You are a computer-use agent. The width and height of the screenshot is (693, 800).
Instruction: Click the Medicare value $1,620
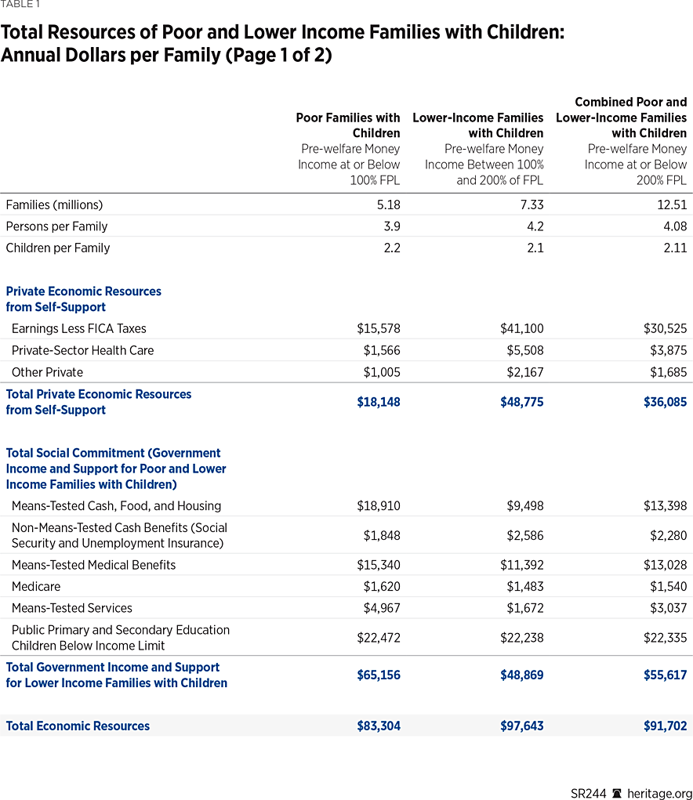(x=382, y=586)
